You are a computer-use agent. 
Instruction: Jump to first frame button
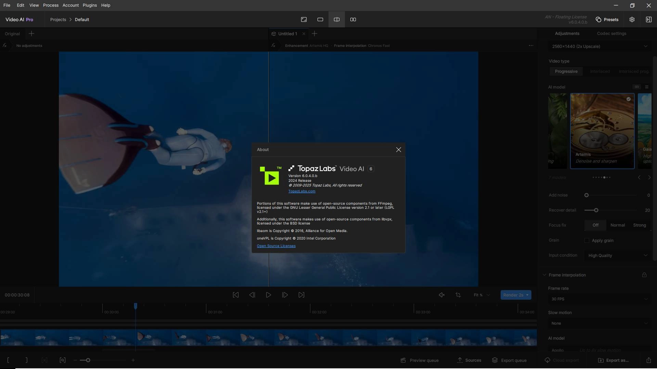[236, 295]
